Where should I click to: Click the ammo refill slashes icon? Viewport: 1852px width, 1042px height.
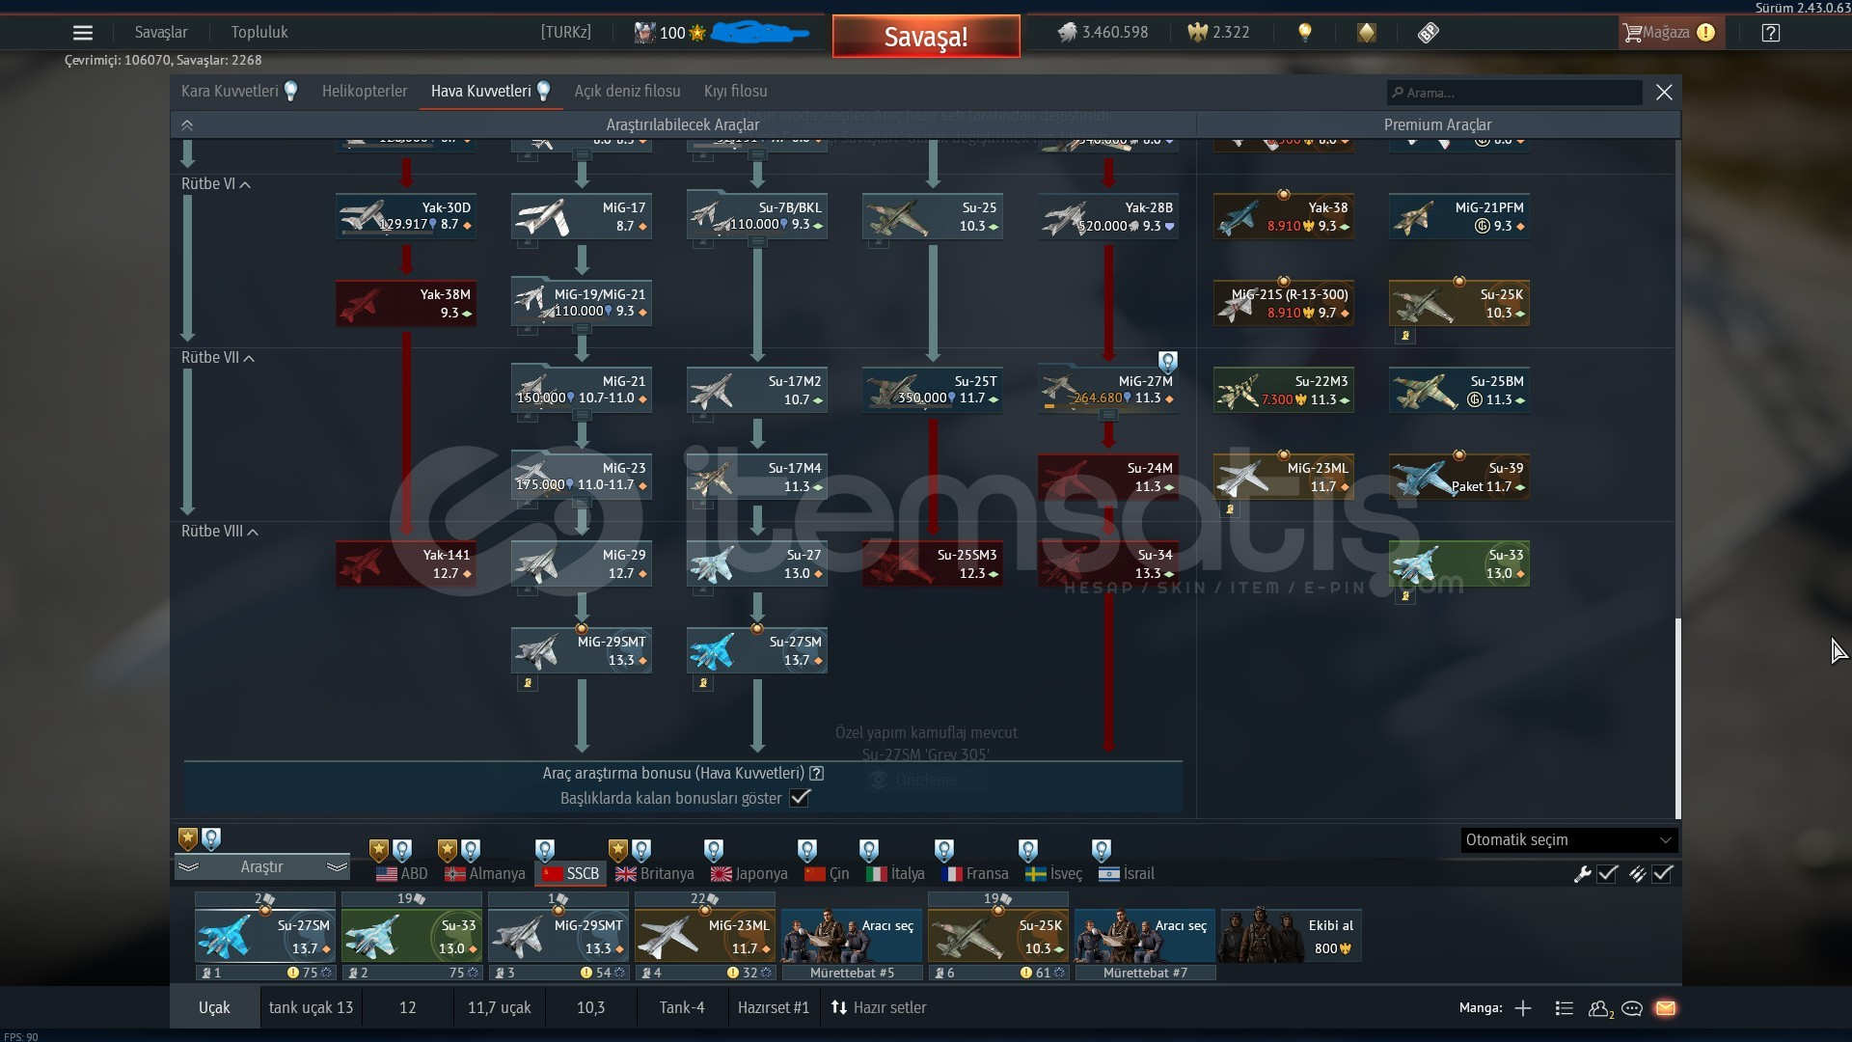point(1637,874)
